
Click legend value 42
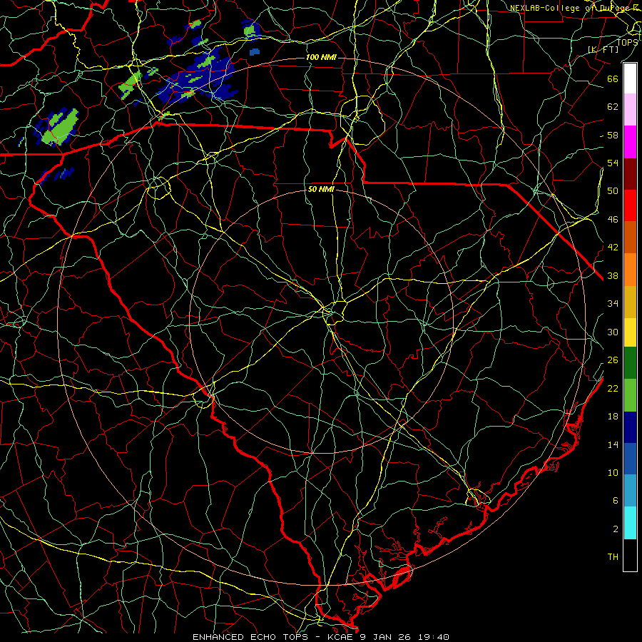point(613,248)
